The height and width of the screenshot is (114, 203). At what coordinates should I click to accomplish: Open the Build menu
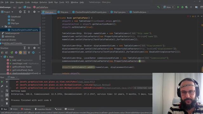[51, 2]
